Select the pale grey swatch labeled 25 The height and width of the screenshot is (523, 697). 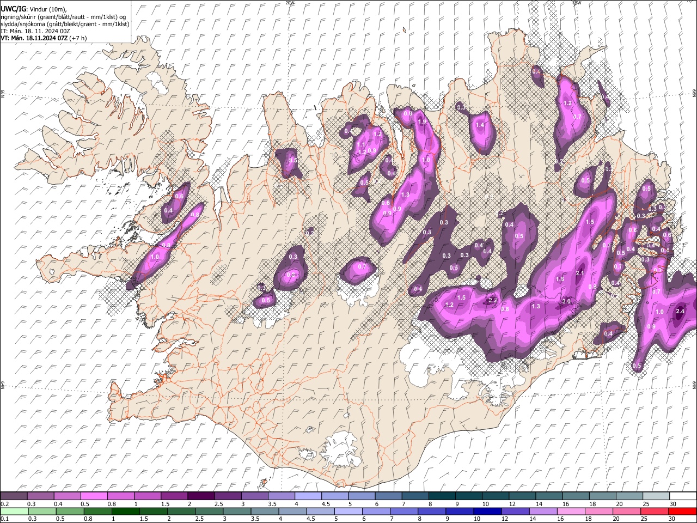click(x=656, y=496)
